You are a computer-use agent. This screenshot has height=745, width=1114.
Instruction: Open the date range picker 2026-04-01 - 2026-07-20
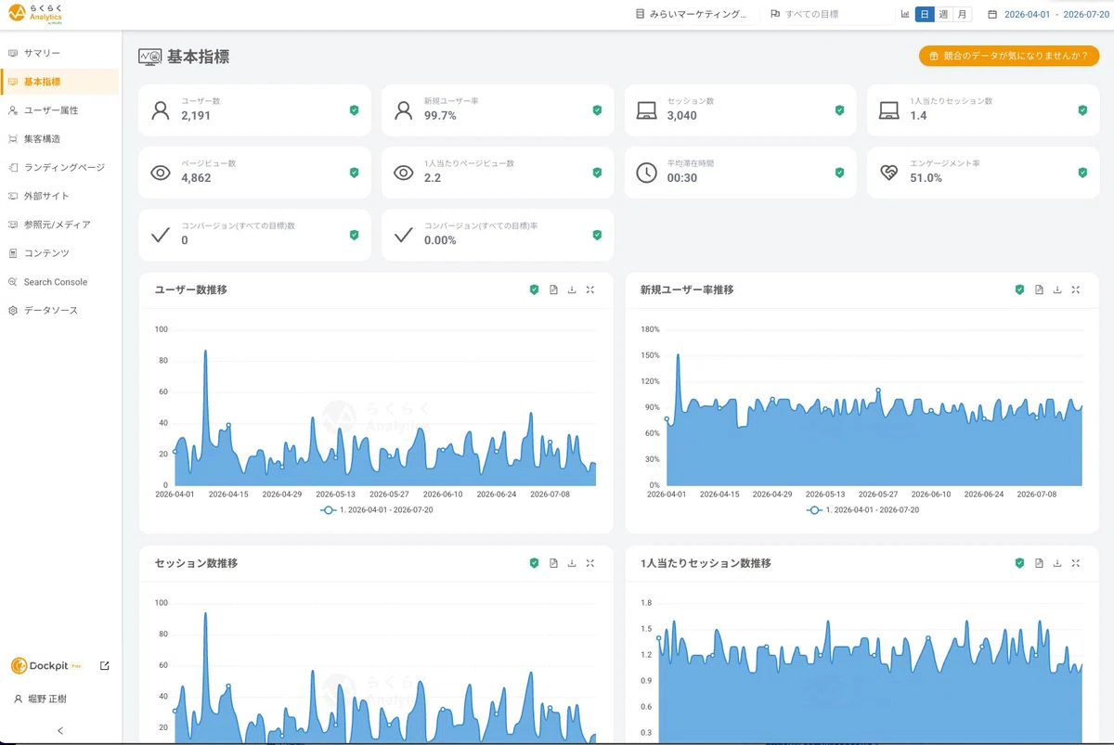pos(1048,14)
